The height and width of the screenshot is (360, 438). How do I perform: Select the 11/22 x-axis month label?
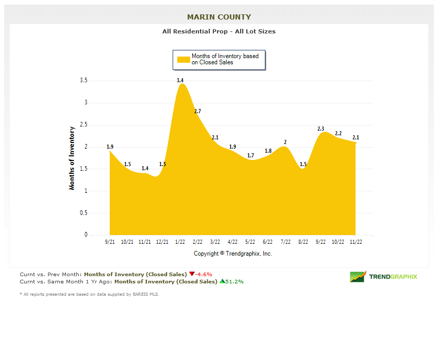[x=356, y=242]
